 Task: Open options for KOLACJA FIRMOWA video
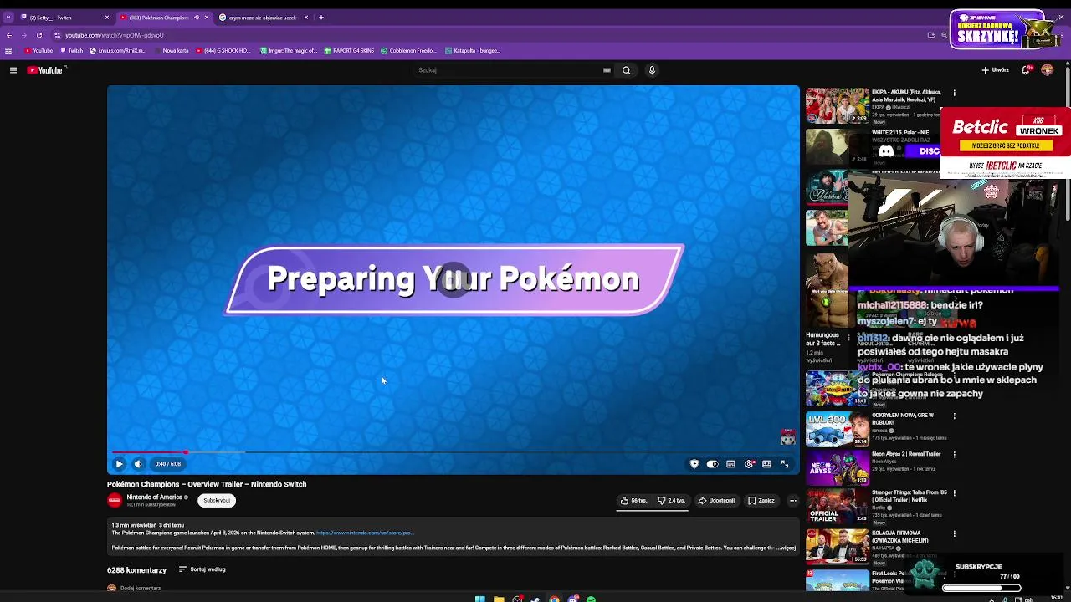coord(954,533)
